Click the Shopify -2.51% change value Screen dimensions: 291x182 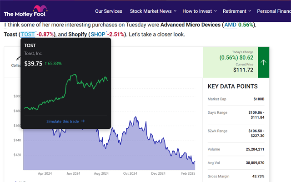click(115, 35)
